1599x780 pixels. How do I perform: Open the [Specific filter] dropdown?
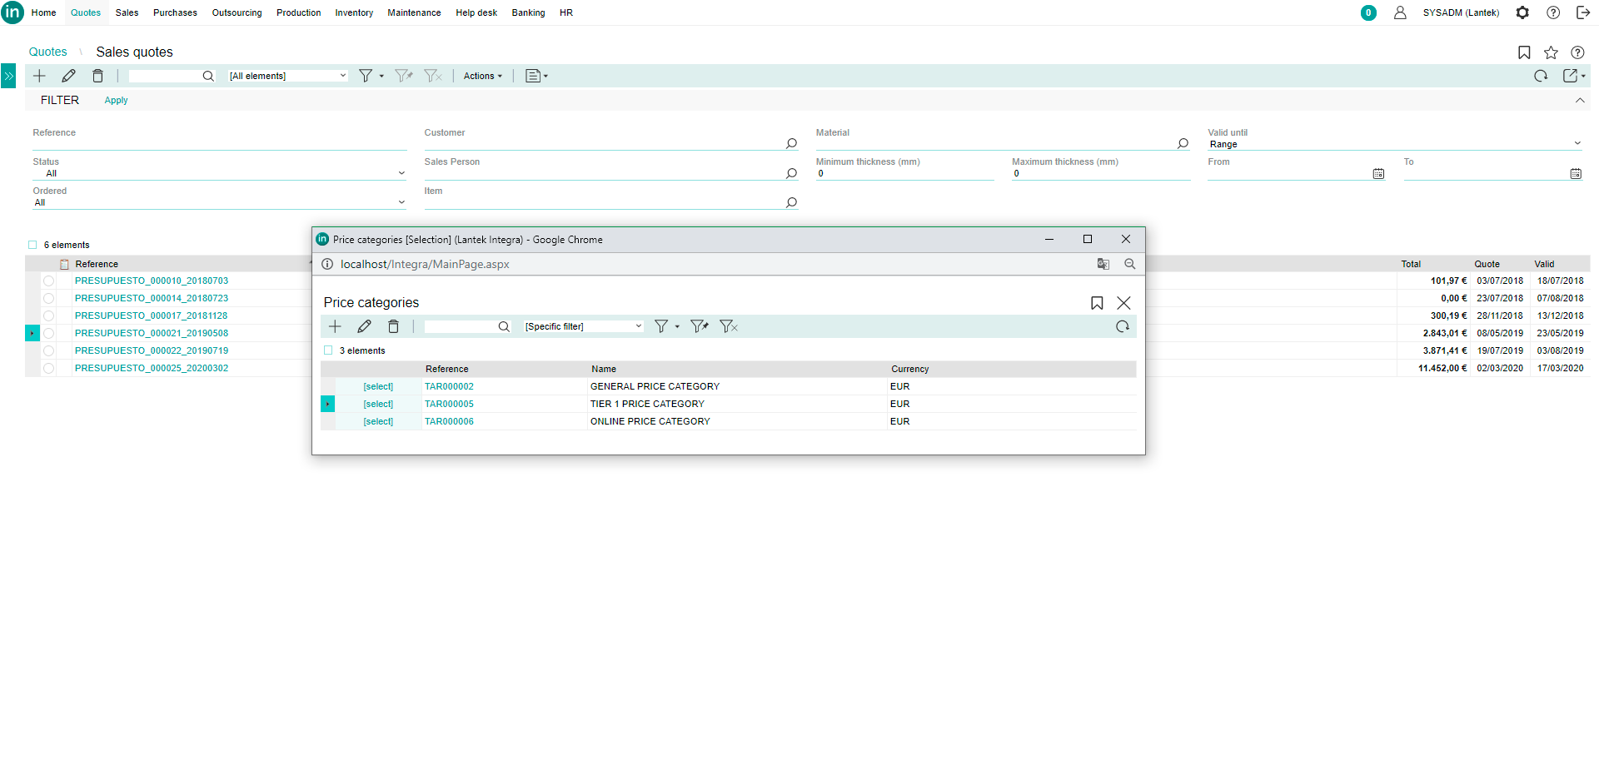583,326
